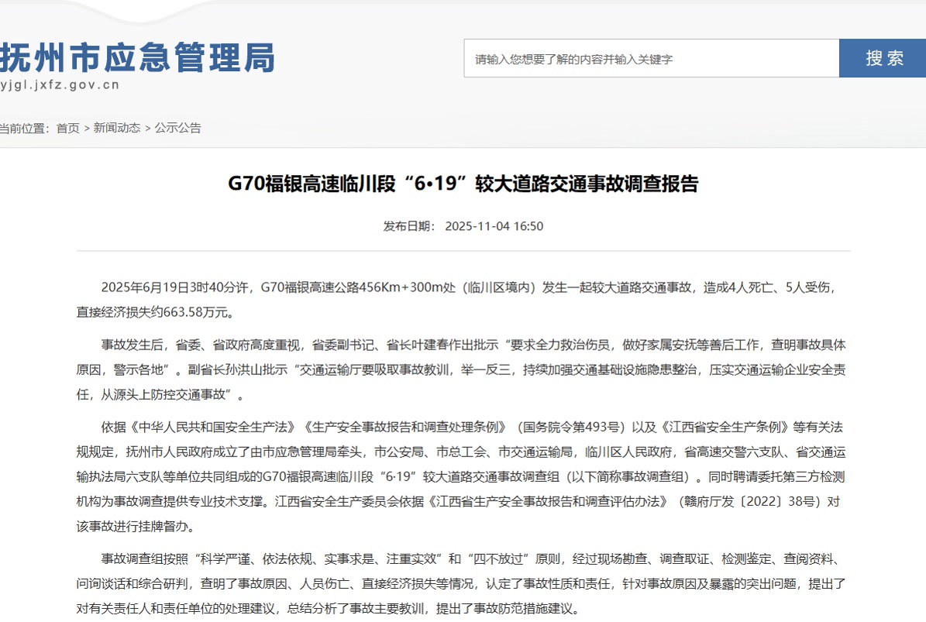Focus the keyword search input box
Image resolution: width=926 pixels, height=622 pixels.
tap(651, 59)
